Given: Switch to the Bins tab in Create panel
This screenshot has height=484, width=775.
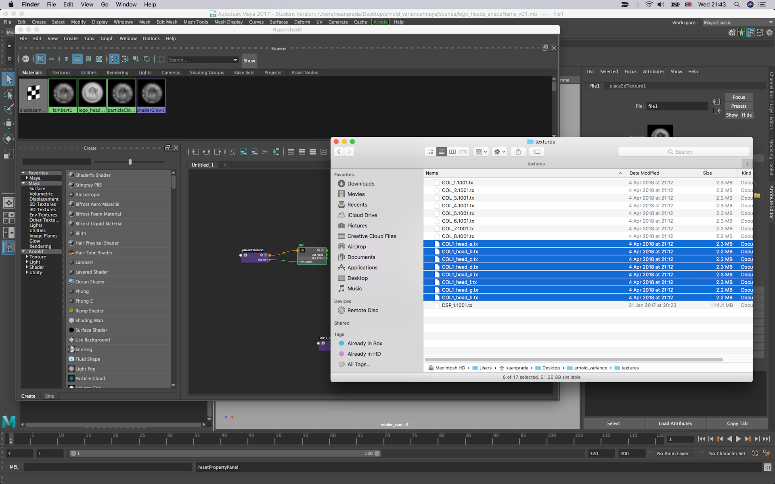Looking at the screenshot, I should [49, 396].
